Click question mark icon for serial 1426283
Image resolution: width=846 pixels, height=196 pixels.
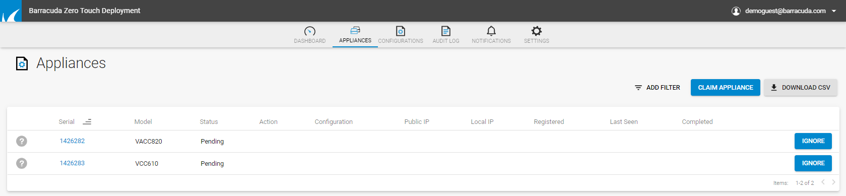(22, 163)
